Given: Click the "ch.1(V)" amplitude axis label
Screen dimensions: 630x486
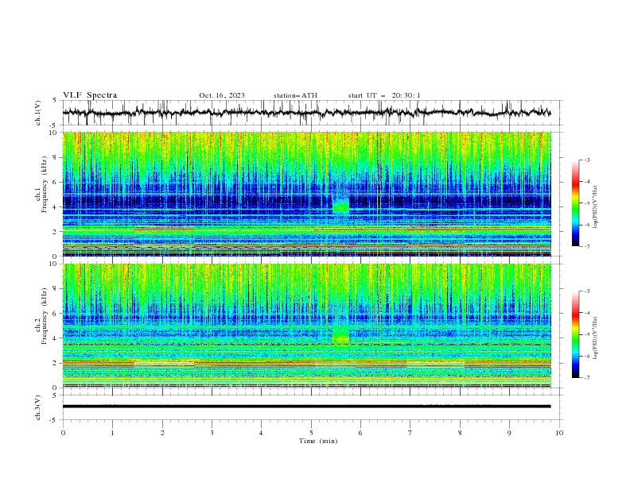Looking at the screenshot, I should coord(38,113).
